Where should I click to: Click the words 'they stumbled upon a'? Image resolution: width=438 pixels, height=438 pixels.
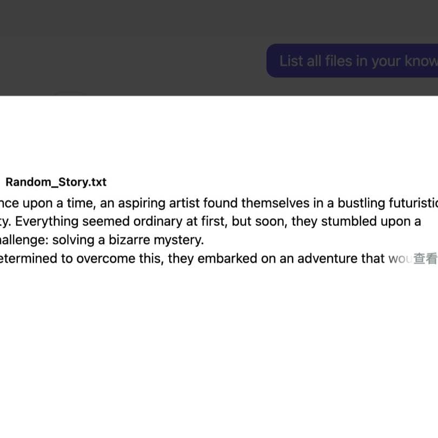click(356, 222)
